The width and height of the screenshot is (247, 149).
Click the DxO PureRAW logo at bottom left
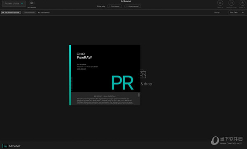click(x=5, y=146)
